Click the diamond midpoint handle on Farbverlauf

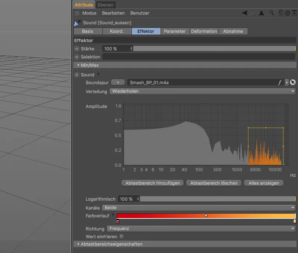pos(206,216)
